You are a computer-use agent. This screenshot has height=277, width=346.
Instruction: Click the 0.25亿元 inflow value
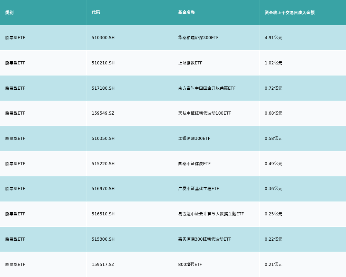(273, 214)
